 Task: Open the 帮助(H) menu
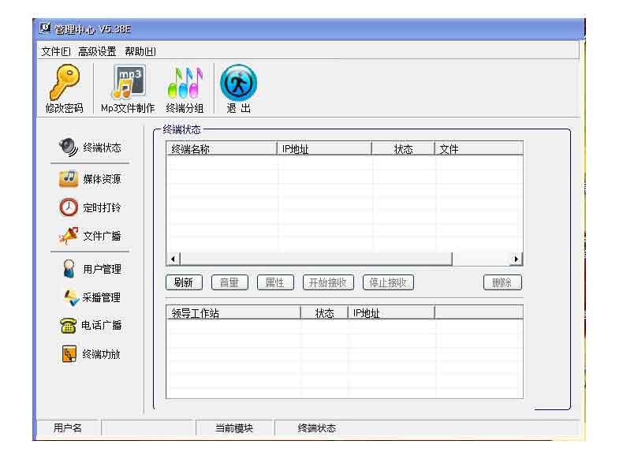(x=140, y=51)
